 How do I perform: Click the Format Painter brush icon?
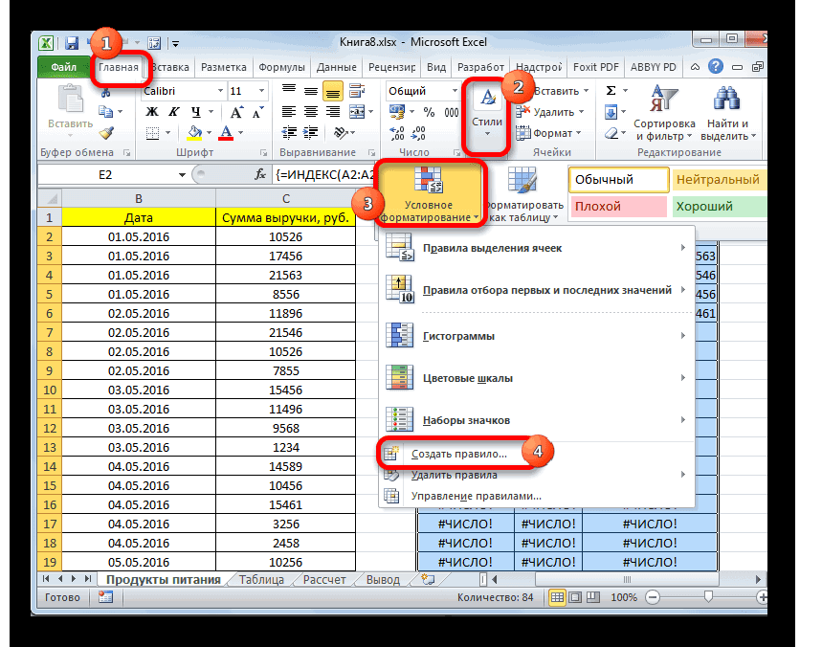106,133
